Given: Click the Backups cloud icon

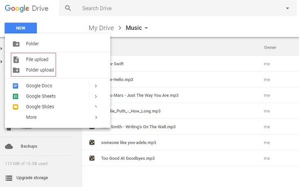Looking at the screenshot, I should [x=9, y=147].
